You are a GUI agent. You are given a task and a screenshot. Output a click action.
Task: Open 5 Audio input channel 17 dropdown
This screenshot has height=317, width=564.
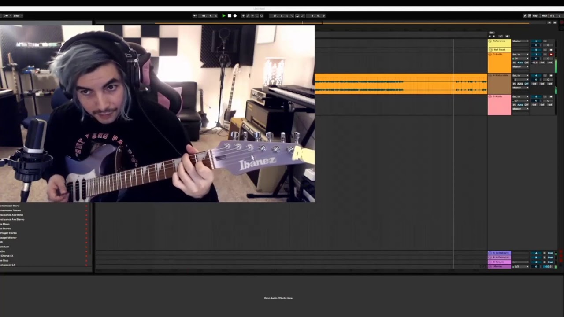click(520, 101)
